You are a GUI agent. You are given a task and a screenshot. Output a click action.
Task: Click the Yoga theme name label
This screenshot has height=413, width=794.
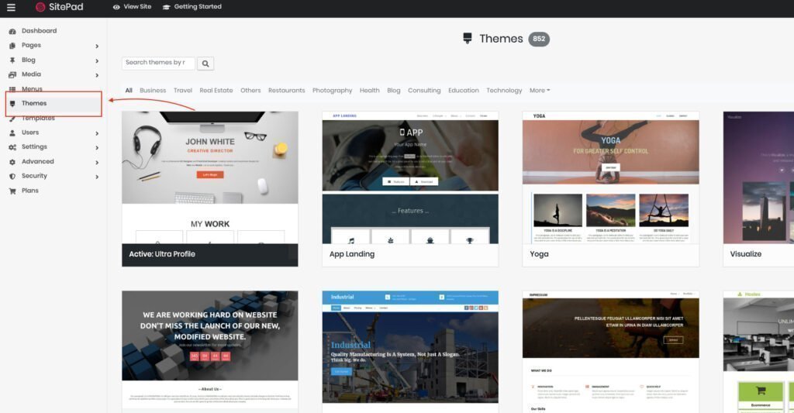tap(539, 254)
